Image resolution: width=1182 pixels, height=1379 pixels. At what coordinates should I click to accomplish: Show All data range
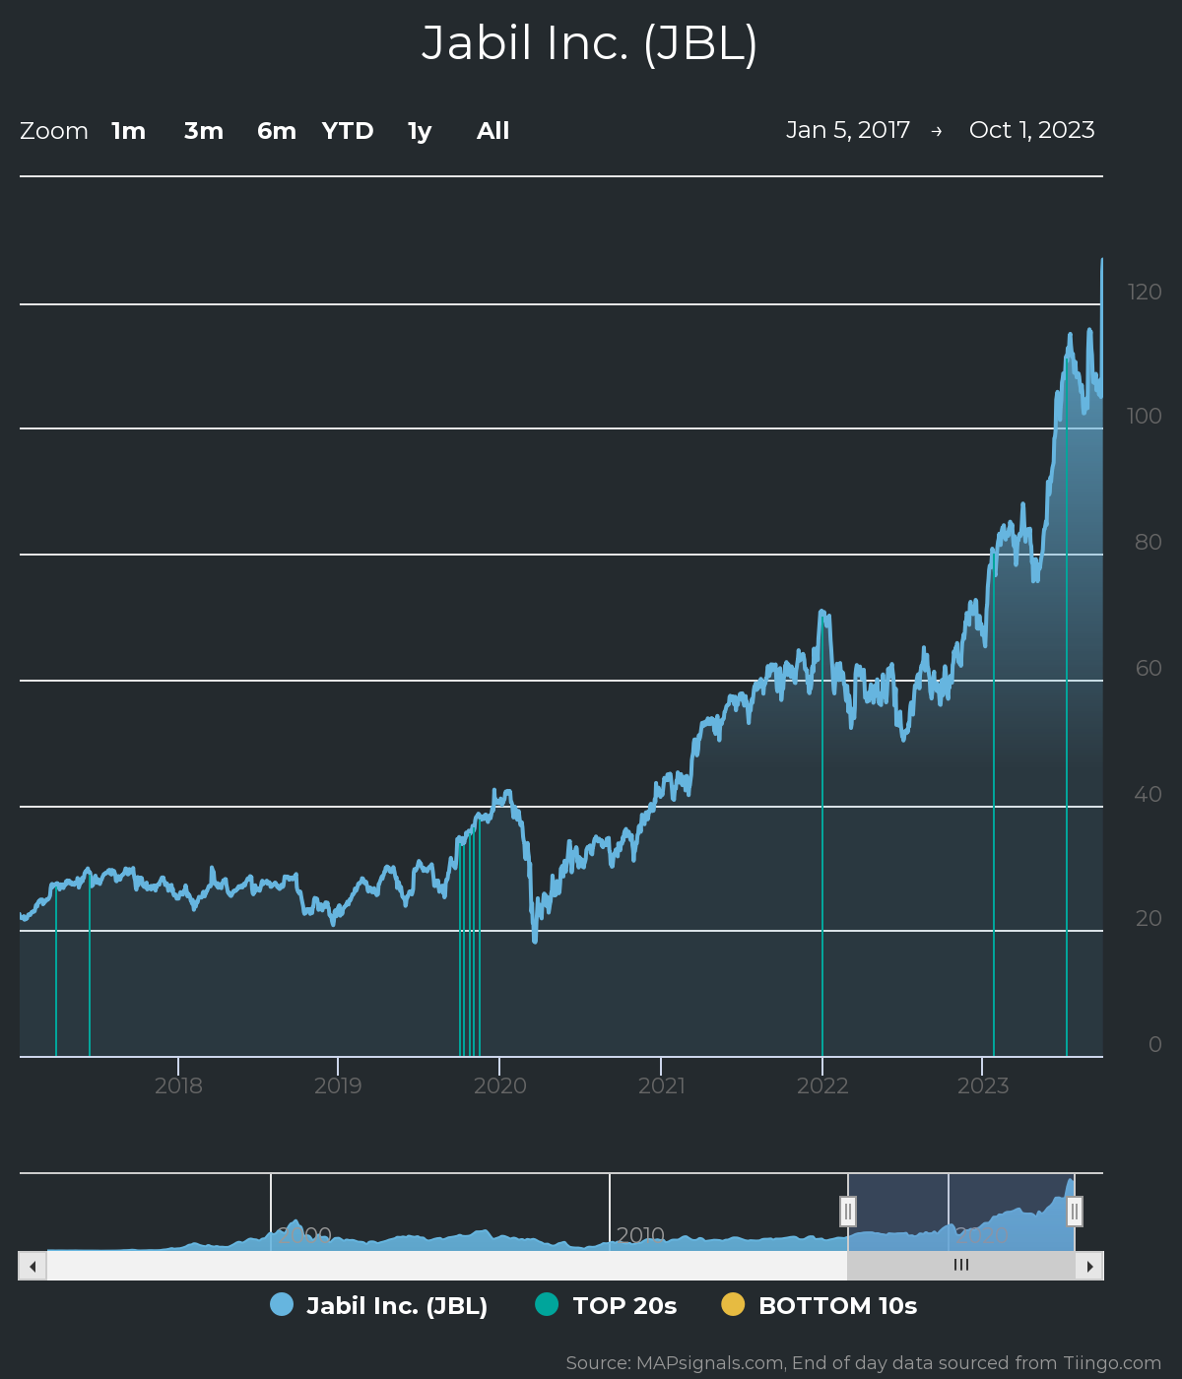click(x=493, y=131)
